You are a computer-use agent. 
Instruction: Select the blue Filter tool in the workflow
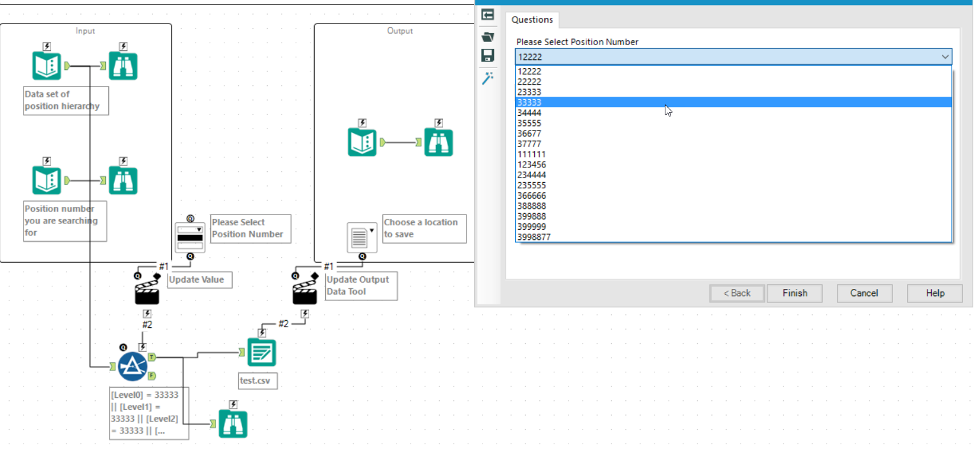pos(133,366)
